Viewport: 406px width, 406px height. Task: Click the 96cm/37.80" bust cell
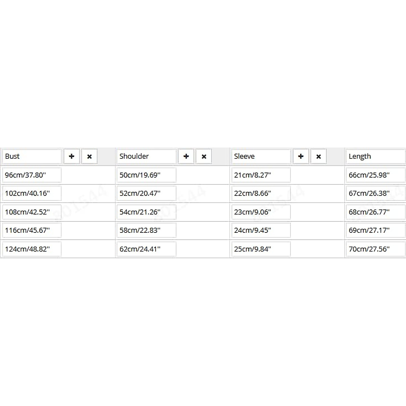[32, 175]
